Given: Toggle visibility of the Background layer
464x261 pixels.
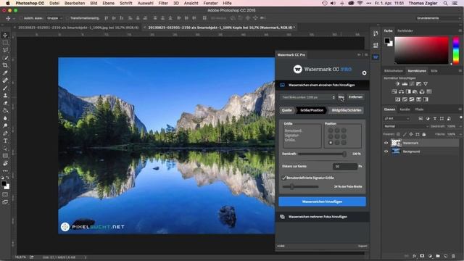Looking at the screenshot, I should tap(386, 152).
